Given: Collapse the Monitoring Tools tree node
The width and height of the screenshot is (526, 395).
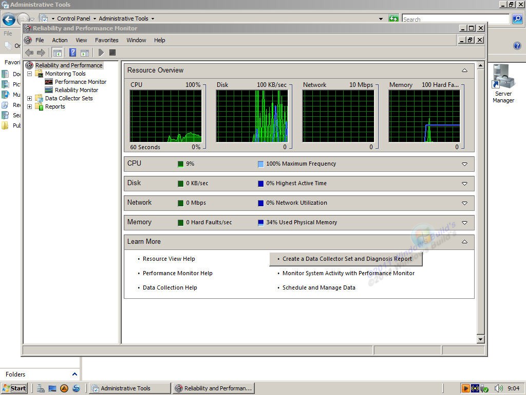Looking at the screenshot, I should 29,74.
